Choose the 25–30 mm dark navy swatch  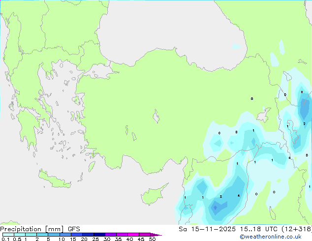[x=99, y=235]
